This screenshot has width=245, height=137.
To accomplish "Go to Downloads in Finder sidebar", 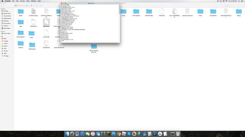I will [7, 29].
